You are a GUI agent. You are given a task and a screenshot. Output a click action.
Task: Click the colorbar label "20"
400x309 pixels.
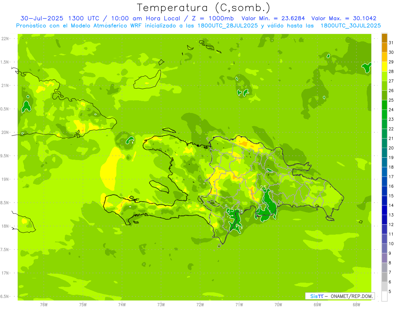[391, 148]
